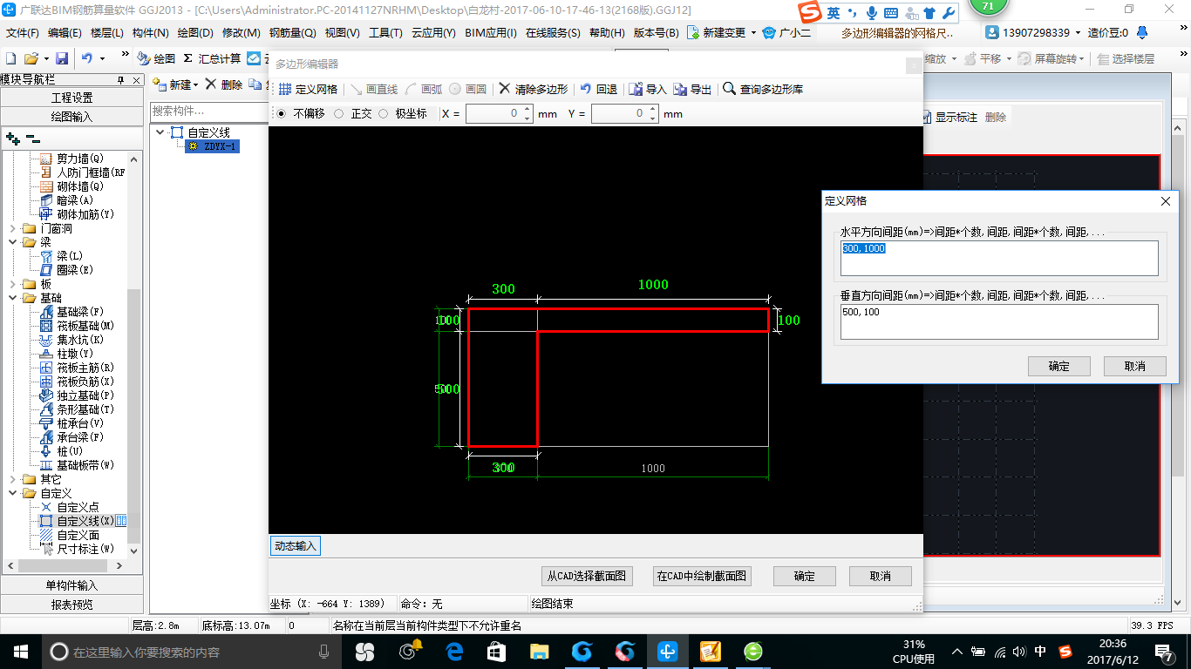The height and width of the screenshot is (669, 1191).
Task: Click the expand-all plus icon in navigation panel
Action: pos(12,138)
